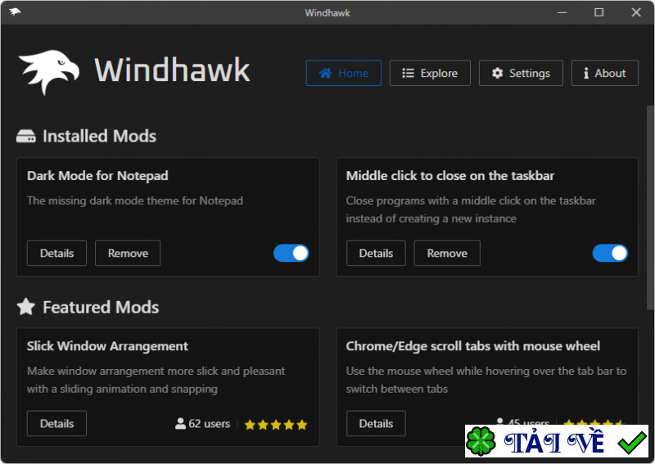Image resolution: width=655 pixels, height=464 pixels.
Task: Open the Settings tab
Action: click(x=521, y=73)
